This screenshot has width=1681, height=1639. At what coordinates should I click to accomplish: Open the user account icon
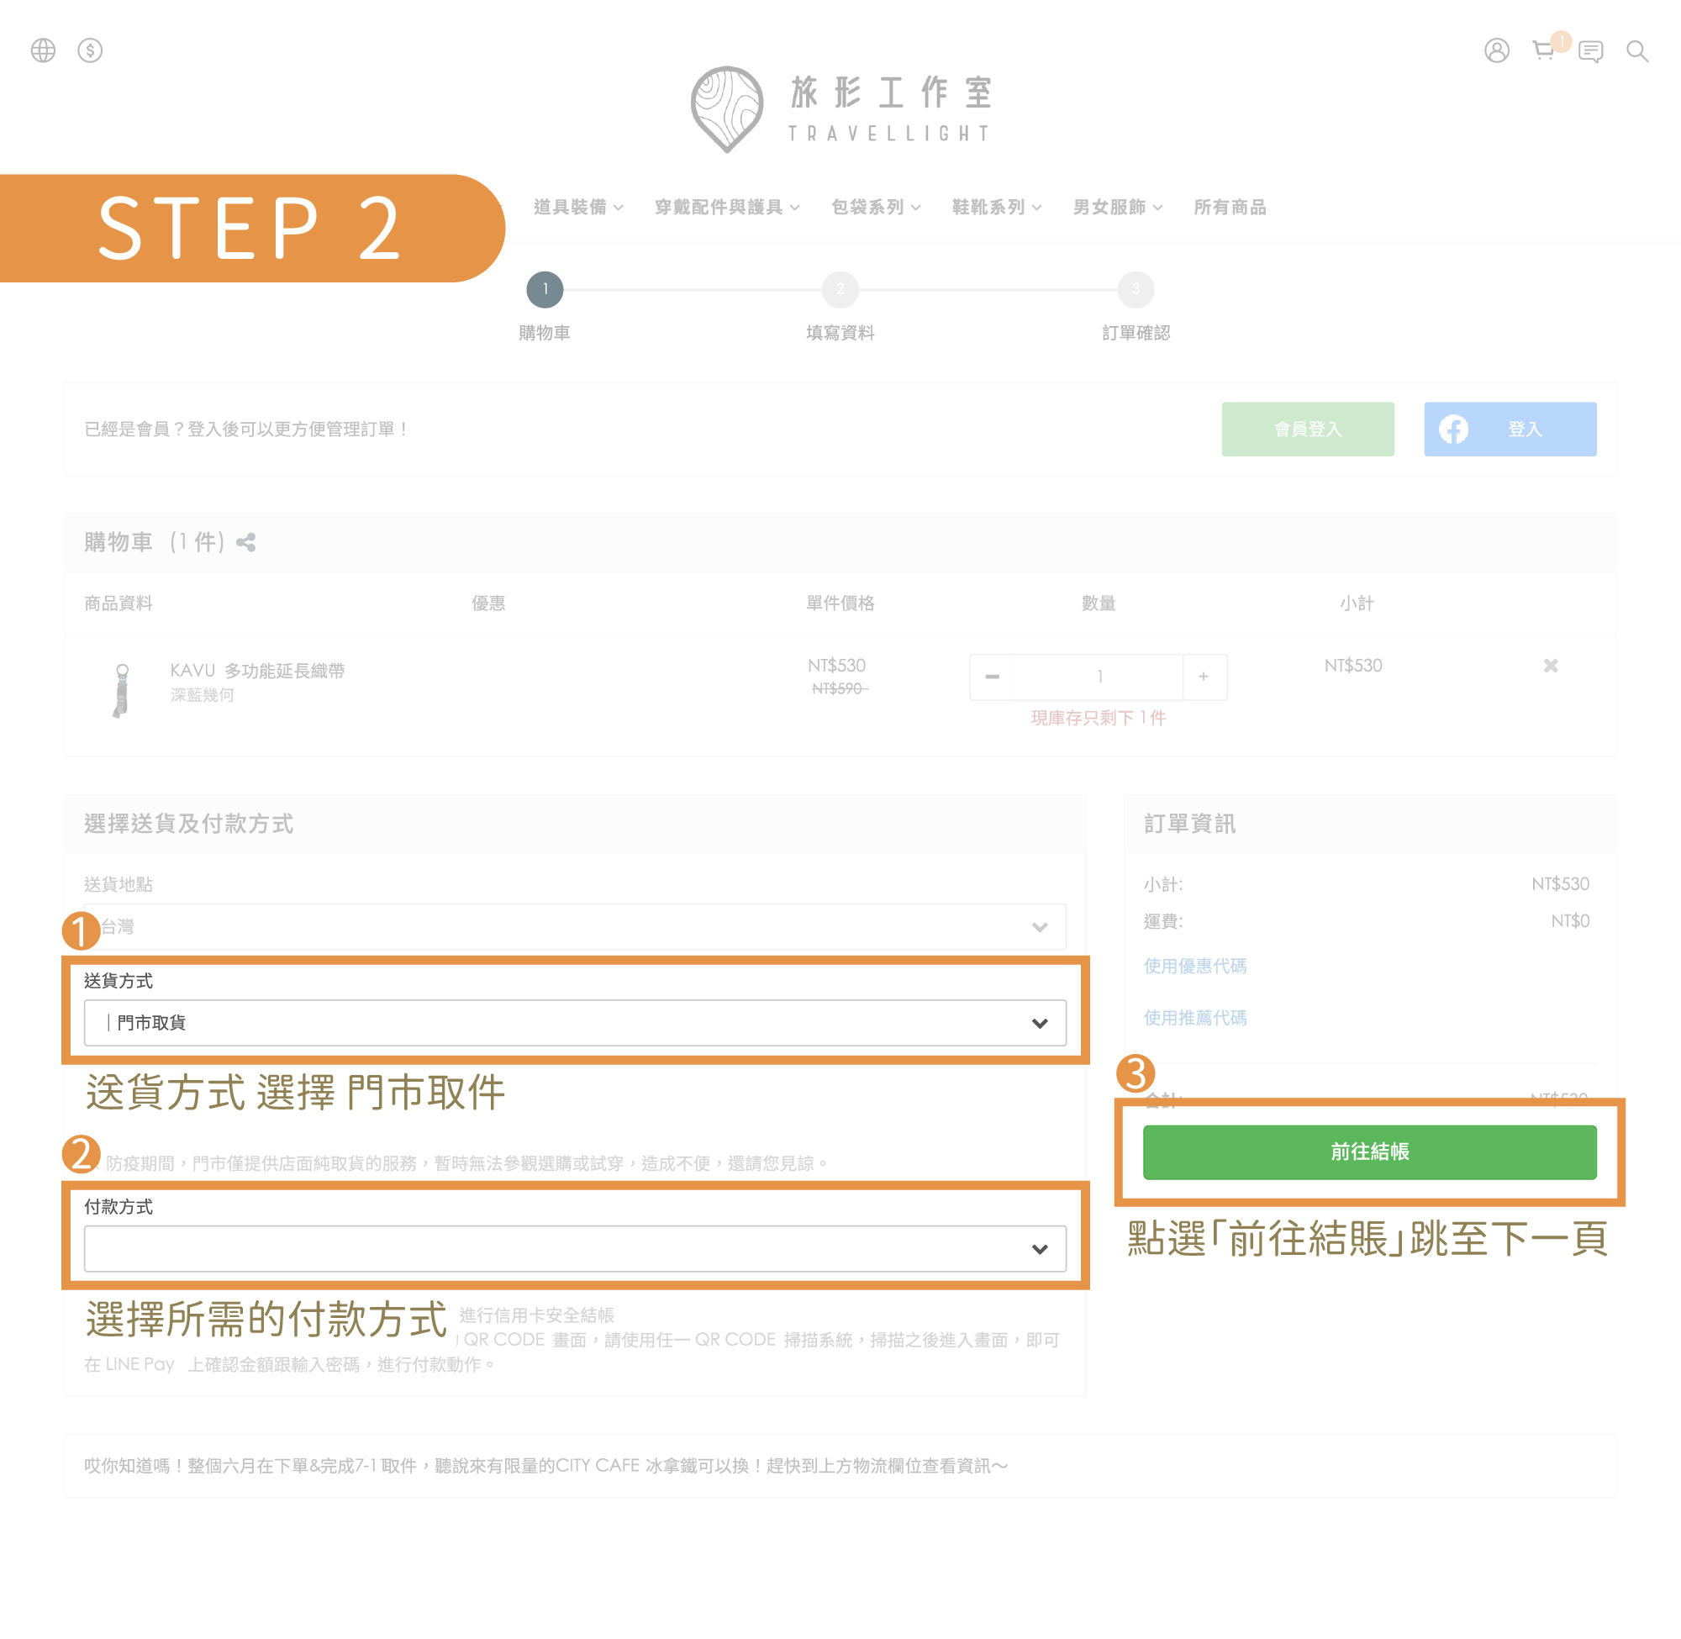[x=1496, y=50]
